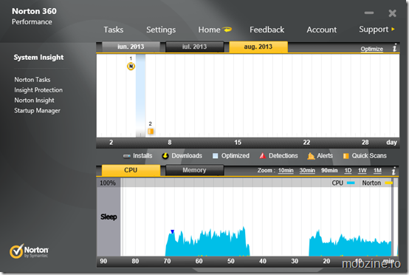This screenshot has width=409, height=275.
Task: Click the Norton event marker on day 4
Action: pyautogui.click(x=131, y=67)
